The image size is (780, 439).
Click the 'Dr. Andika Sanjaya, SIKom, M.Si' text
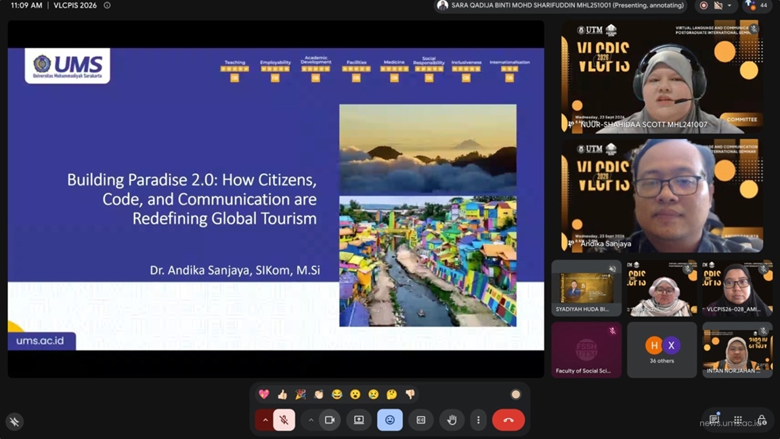[235, 270]
